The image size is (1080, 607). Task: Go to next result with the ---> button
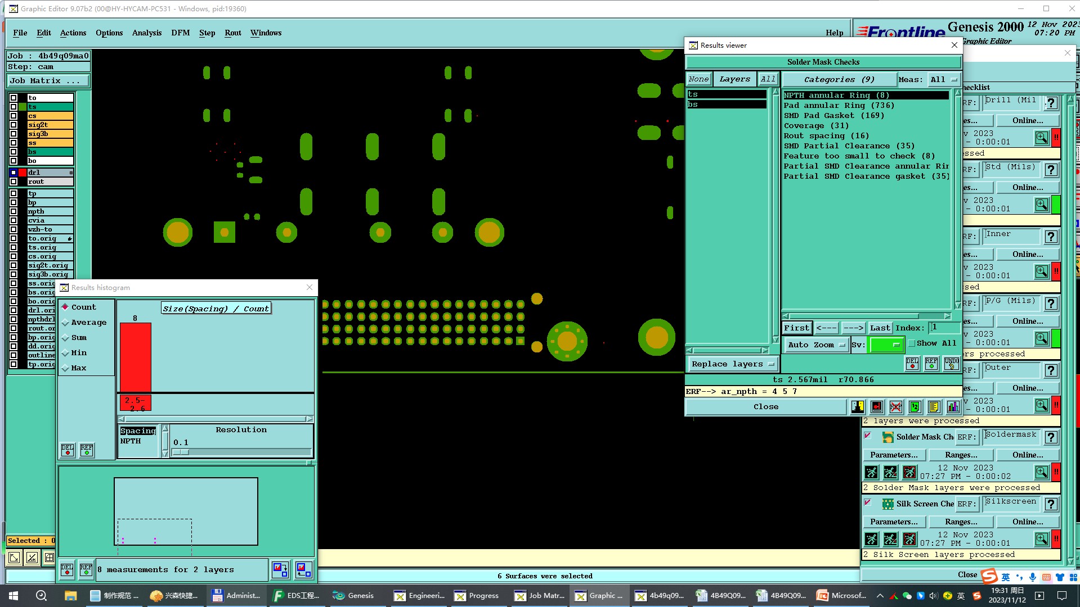(x=853, y=328)
